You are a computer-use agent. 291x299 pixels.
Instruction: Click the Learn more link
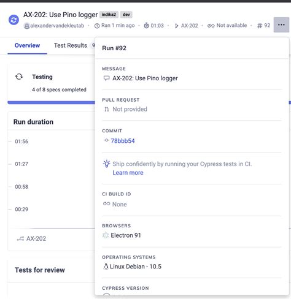point(128,173)
